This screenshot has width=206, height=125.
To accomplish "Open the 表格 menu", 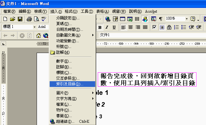I will (103, 11).
